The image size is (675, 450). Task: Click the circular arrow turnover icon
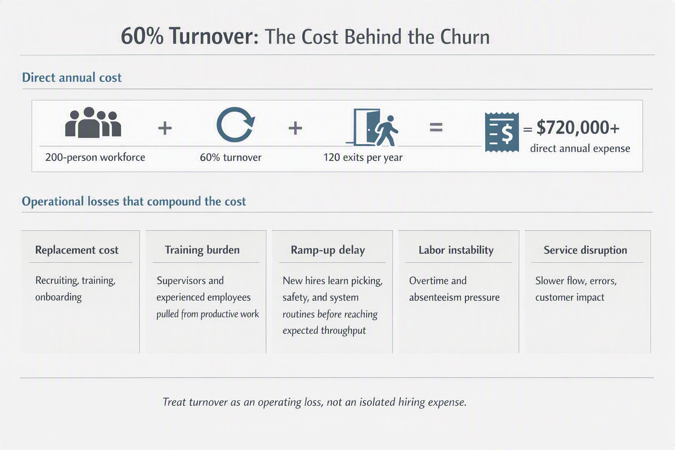click(x=235, y=124)
